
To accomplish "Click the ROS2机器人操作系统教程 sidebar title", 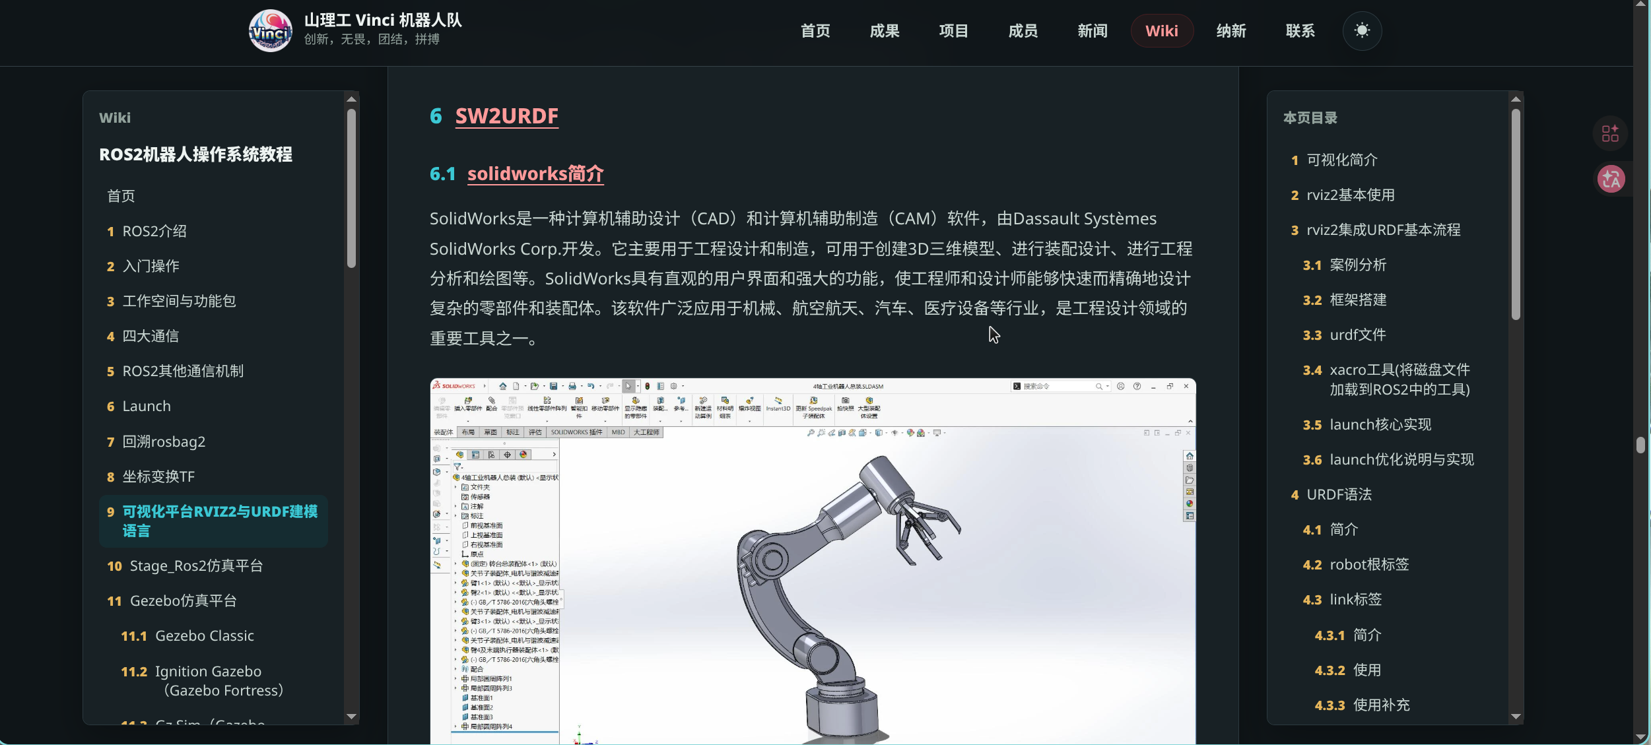I will click(x=195, y=155).
